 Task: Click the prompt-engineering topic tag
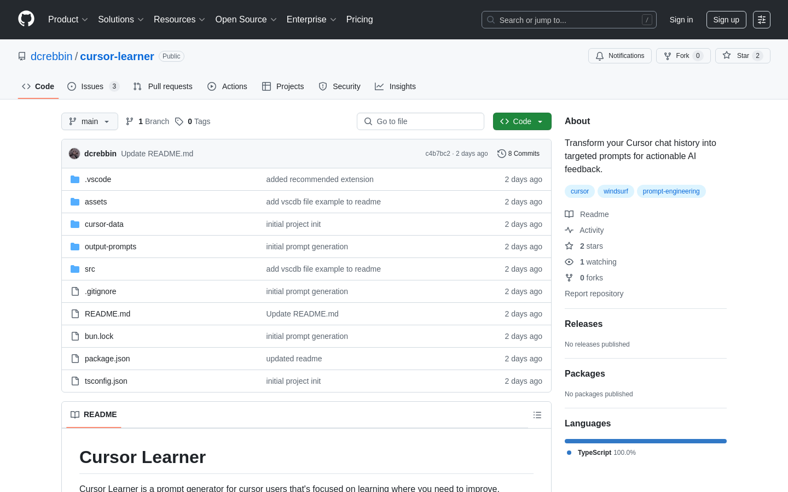pos(671,191)
